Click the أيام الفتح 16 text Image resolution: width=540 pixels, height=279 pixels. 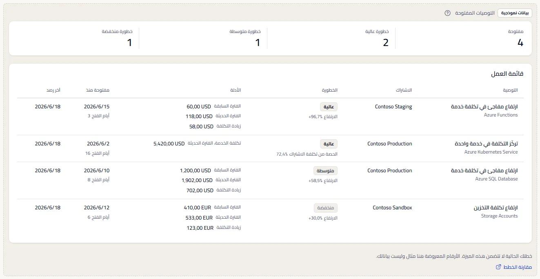(98, 153)
